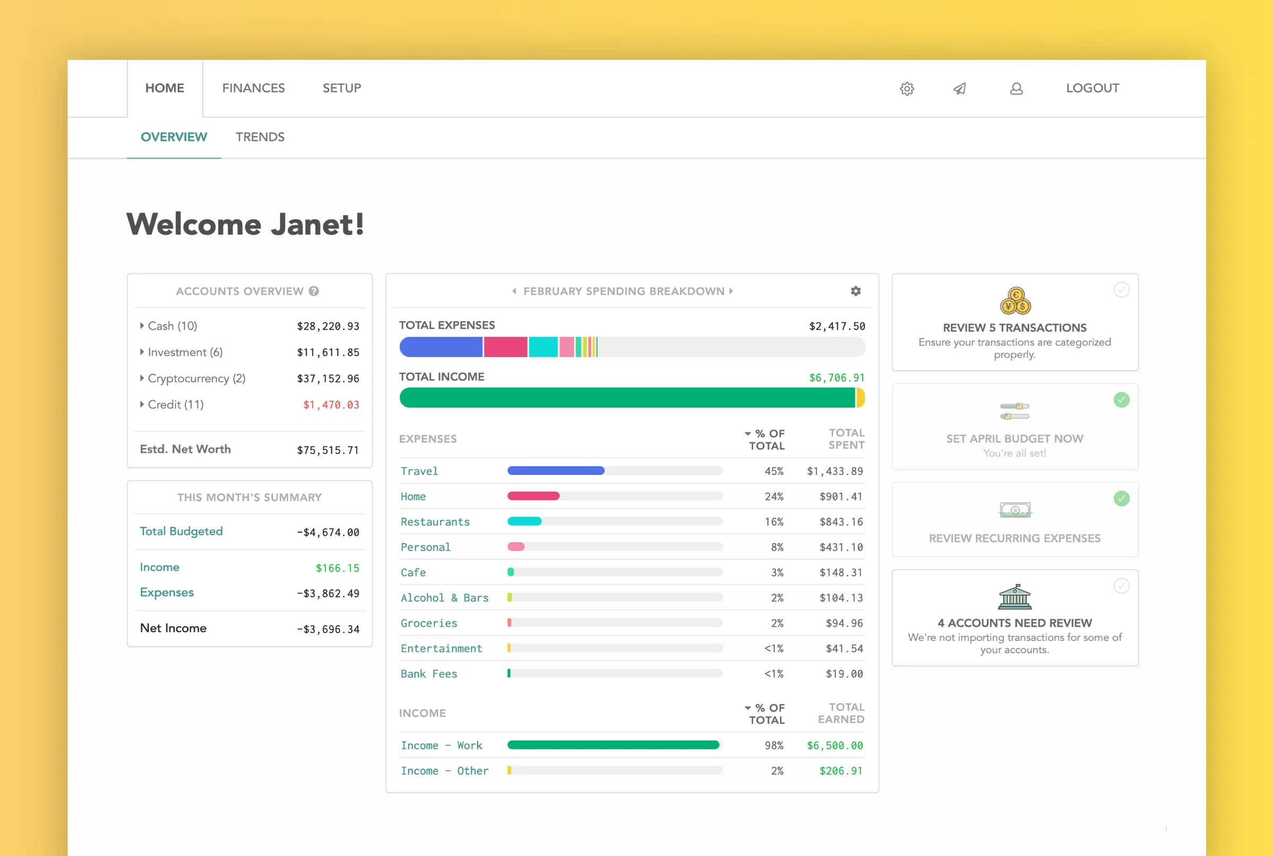
Task: Click Estd. Net Worth value $75,515.71
Action: pyautogui.click(x=327, y=451)
